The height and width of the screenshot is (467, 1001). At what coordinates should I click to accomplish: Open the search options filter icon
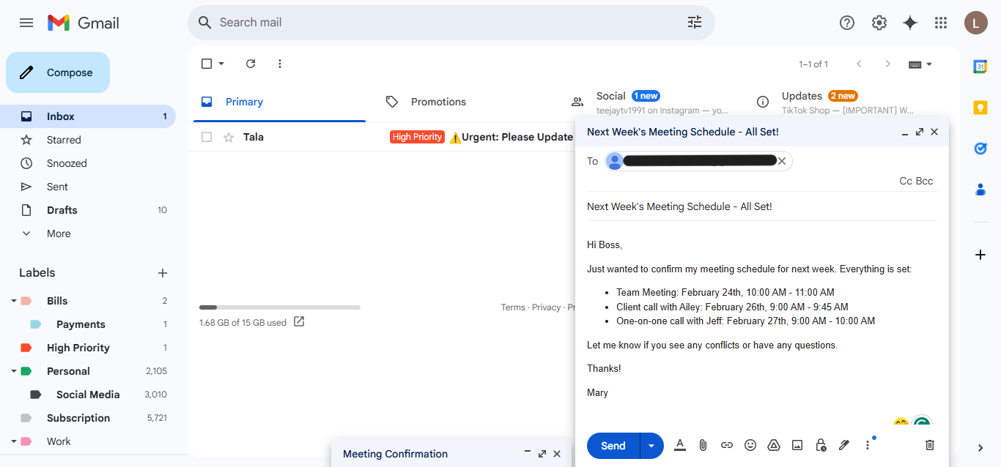point(695,23)
